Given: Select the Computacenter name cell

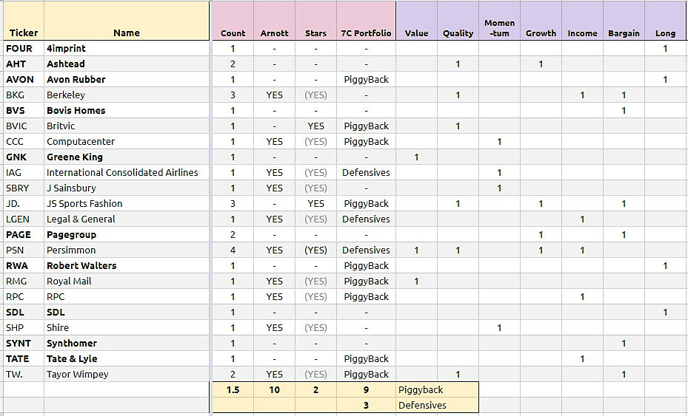Looking at the screenshot, I should [127, 141].
